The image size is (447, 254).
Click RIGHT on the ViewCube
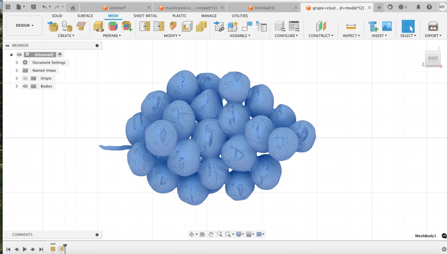coord(433,58)
